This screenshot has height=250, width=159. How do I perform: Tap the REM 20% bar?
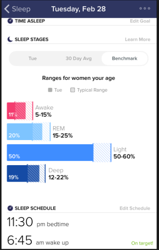(25, 132)
